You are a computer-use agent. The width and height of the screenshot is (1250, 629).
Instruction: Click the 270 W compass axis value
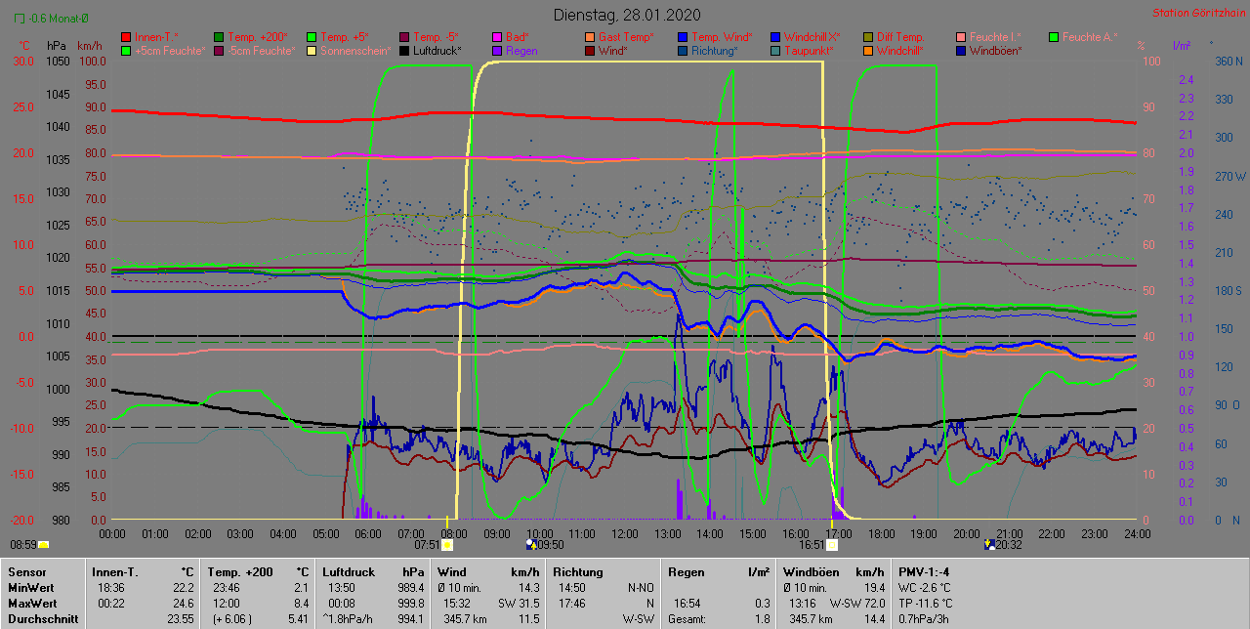1229,176
